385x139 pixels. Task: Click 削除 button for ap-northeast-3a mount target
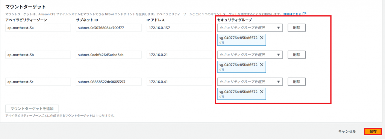click(x=297, y=28)
